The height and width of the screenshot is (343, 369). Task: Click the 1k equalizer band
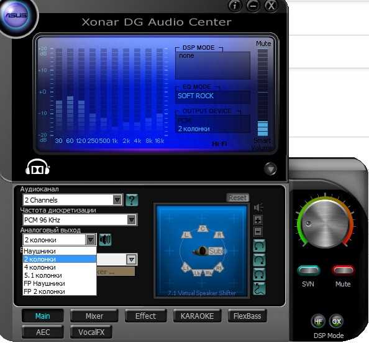pyautogui.click(x=115, y=93)
